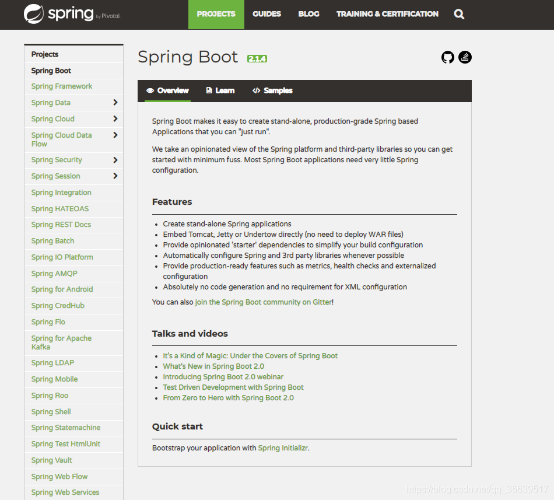Open Spring Session project link
The image size is (554, 500).
click(55, 176)
